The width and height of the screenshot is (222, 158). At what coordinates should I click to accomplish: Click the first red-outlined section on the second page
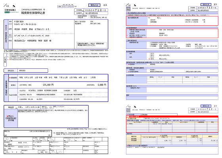(x=172, y=21)
